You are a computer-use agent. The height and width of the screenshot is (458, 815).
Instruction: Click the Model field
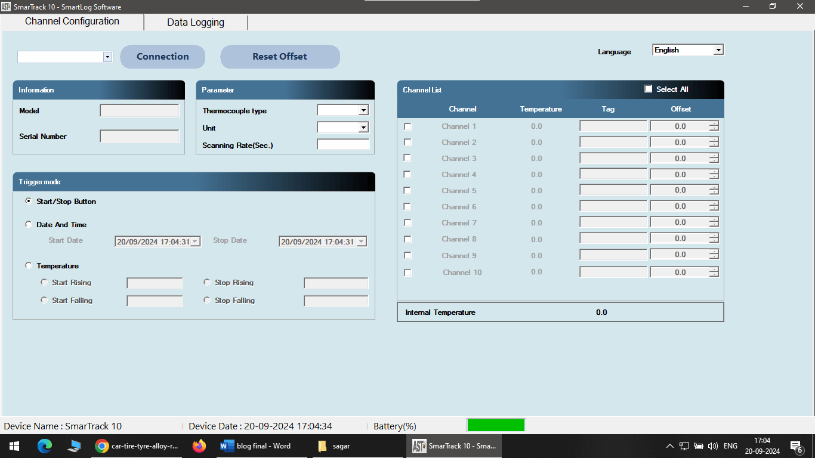click(140, 111)
